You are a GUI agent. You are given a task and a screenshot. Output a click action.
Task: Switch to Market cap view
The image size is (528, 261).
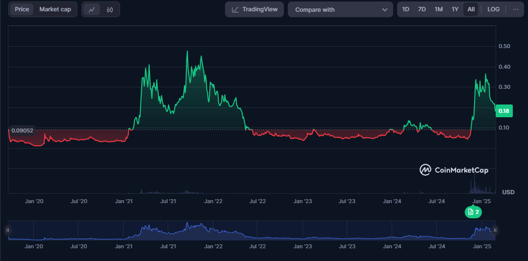pos(55,9)
